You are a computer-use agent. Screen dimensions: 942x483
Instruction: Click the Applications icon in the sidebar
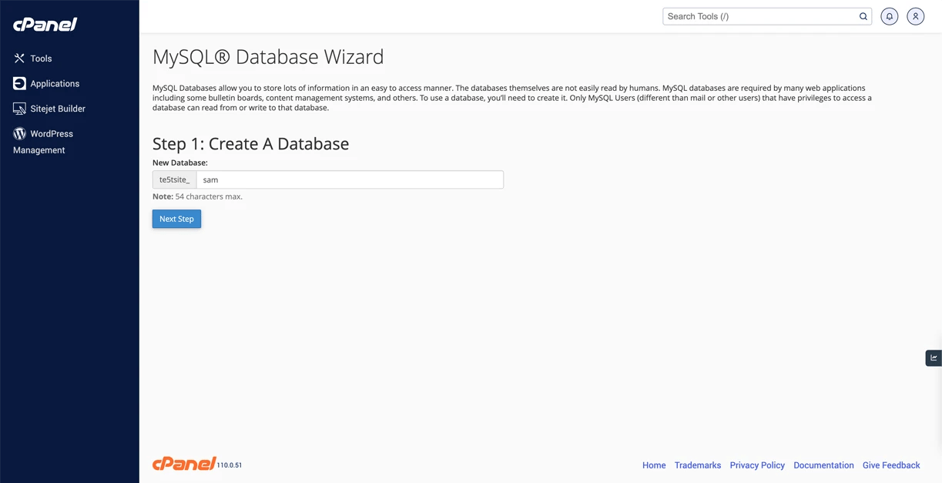[x=19, y=83]
